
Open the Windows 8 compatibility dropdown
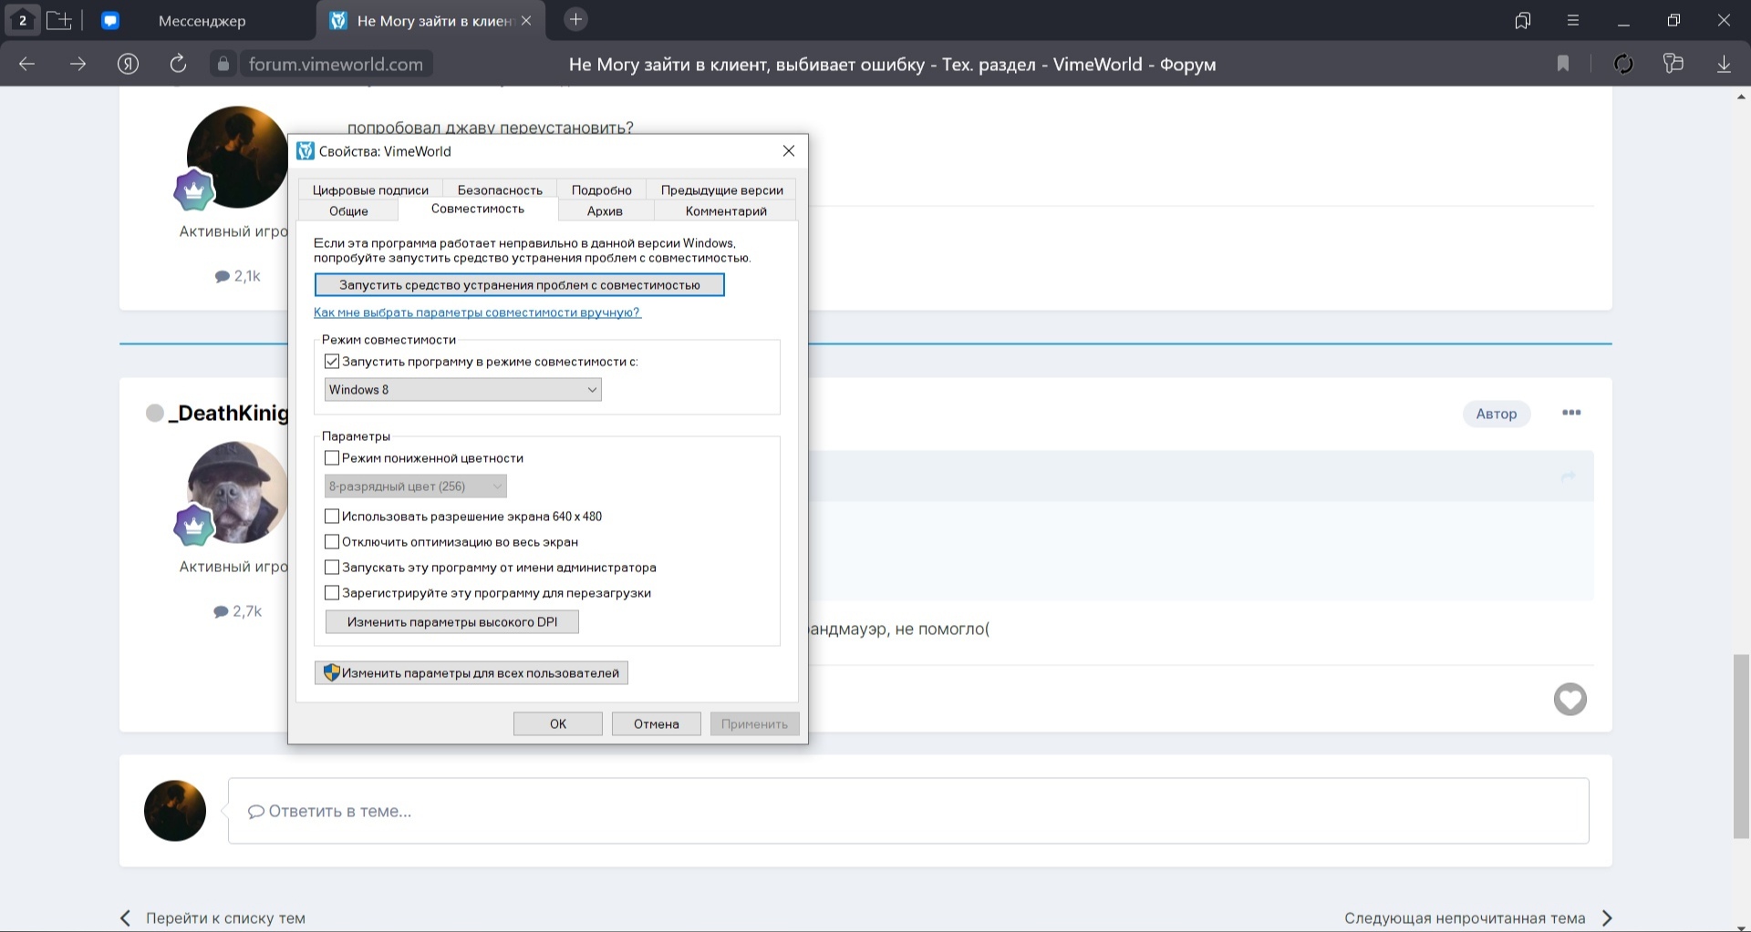click(462, 390)
